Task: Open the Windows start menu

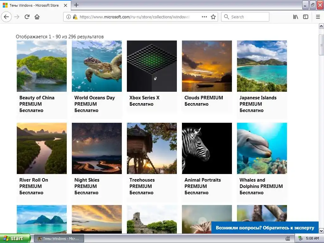Action: pyautogui.click(x=15, y=238)
